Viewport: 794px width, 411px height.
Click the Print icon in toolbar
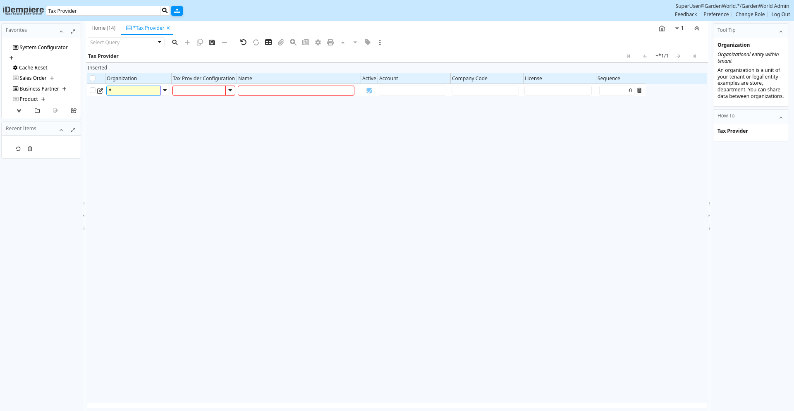pos(330,42)
